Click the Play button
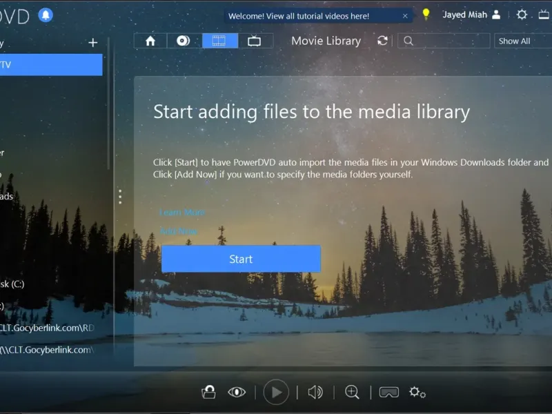This screenshot has height=414, width=552. (x=276, y=392)
